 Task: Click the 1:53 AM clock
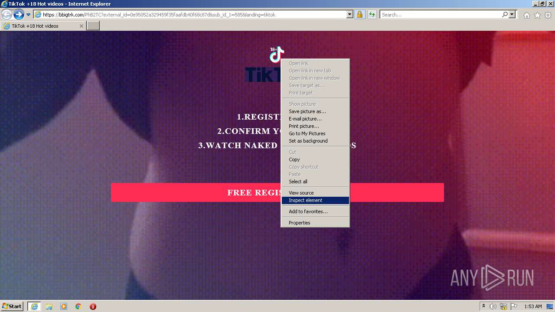(533, 306)
